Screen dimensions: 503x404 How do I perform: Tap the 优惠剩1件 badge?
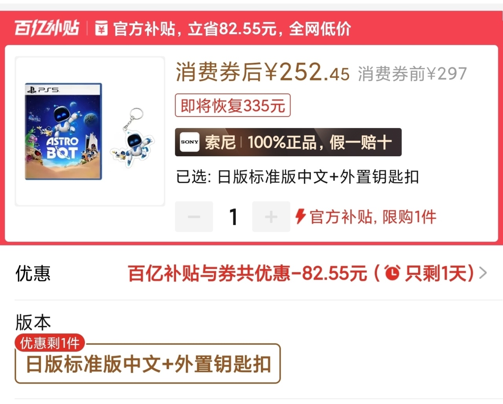(x=50, y=343)
